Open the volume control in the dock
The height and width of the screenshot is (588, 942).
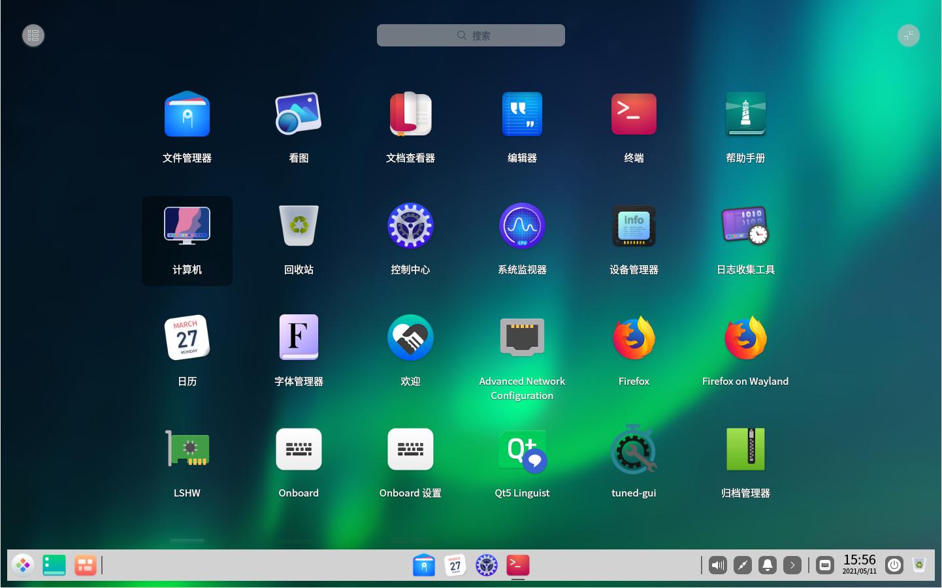(718, 565)
